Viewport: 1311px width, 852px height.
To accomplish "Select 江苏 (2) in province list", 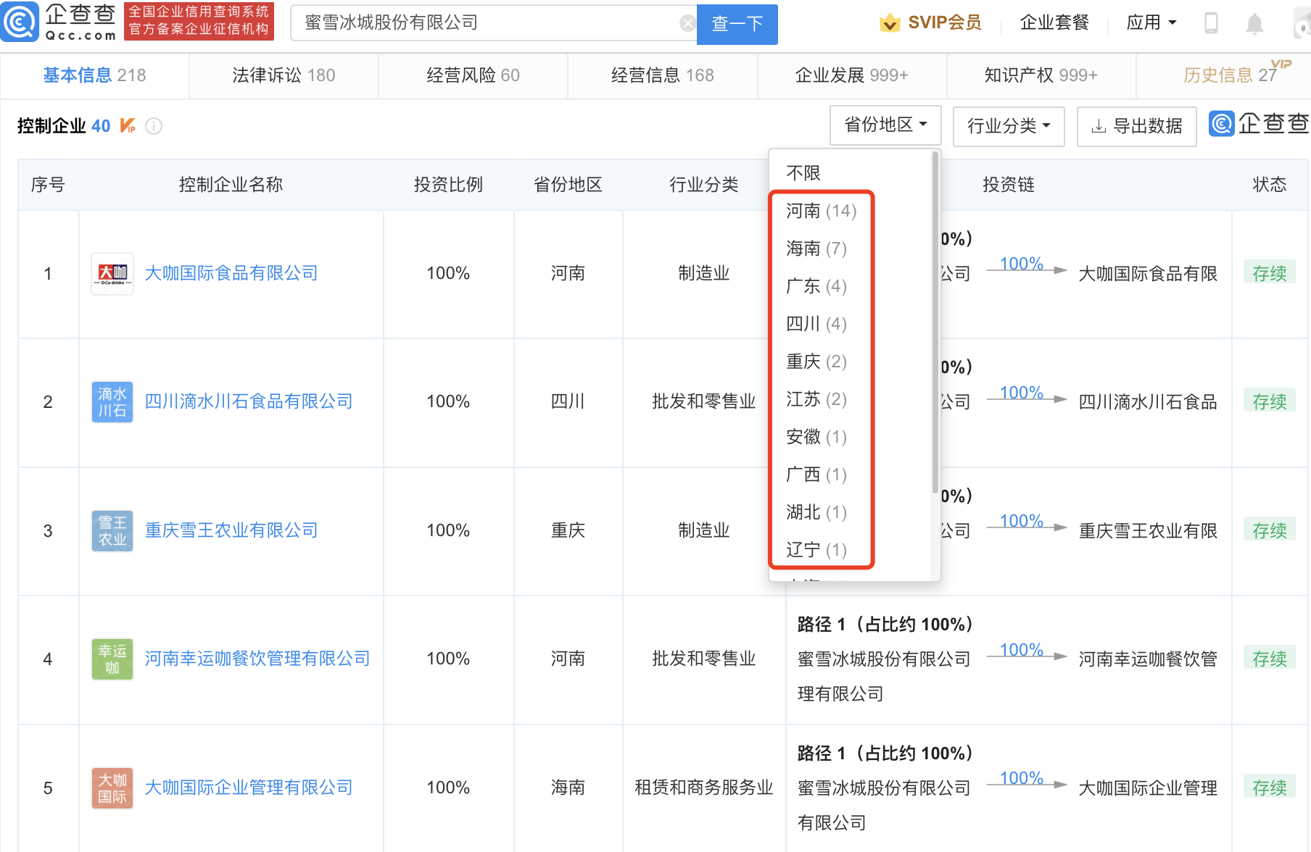I will pyautogui.click(x=816, y=399).
